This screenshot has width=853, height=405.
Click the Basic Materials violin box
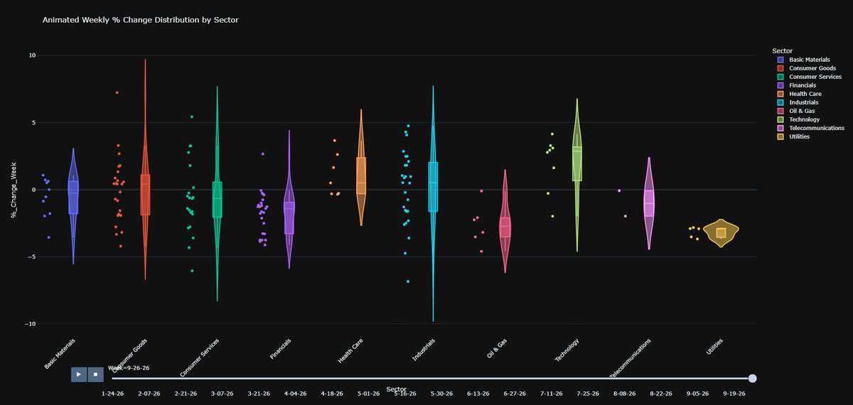(x=73, y=198)
